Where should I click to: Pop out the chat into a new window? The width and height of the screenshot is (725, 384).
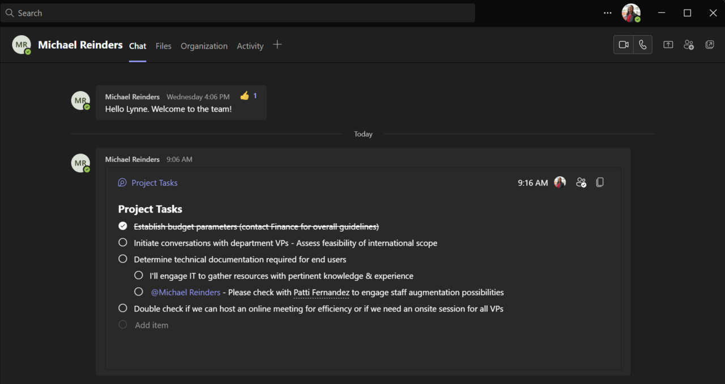tap(710, 44)
